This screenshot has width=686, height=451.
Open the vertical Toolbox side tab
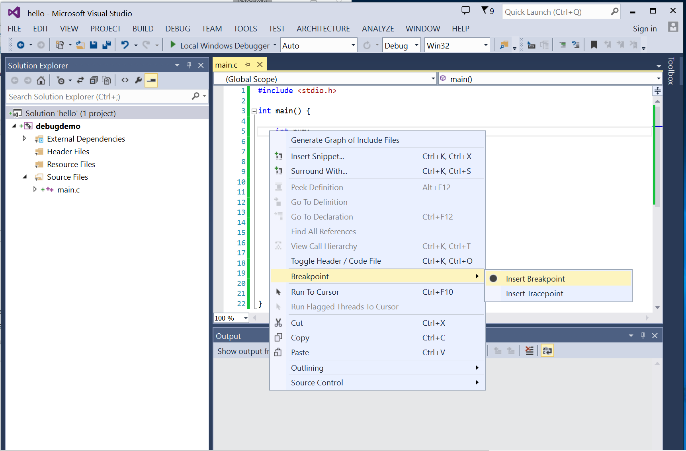(671, 71)
